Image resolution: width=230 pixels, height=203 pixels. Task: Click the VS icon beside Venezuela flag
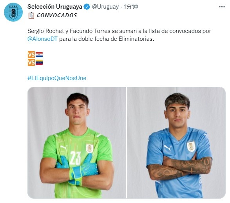[x=31, y=62]
